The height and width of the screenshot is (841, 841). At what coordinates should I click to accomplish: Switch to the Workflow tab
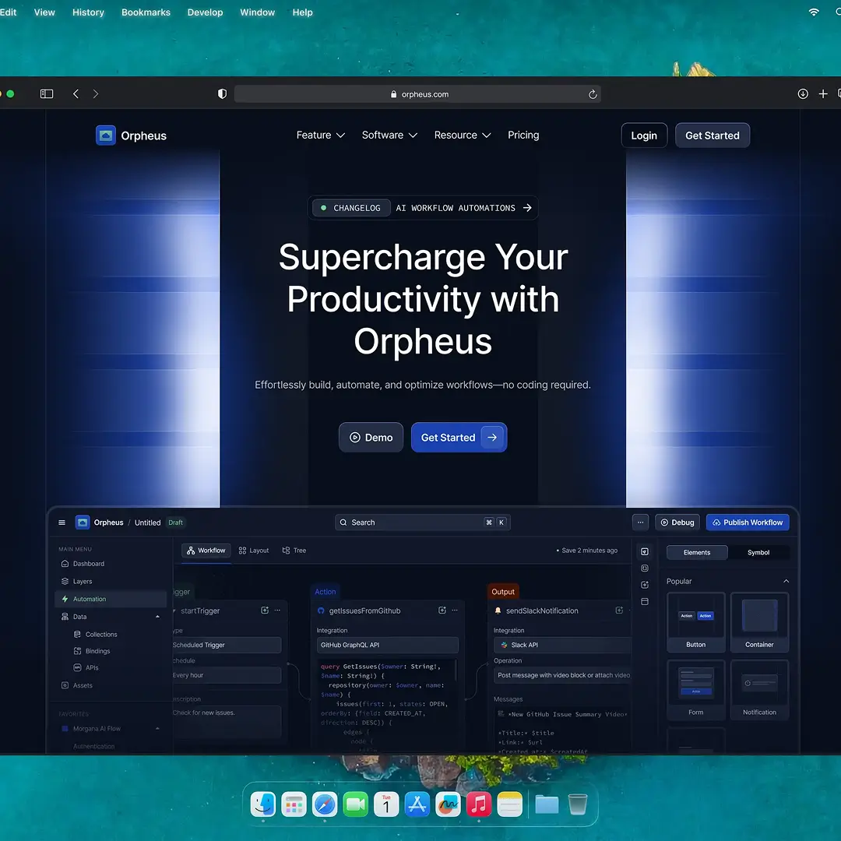[x=206, y=551]
